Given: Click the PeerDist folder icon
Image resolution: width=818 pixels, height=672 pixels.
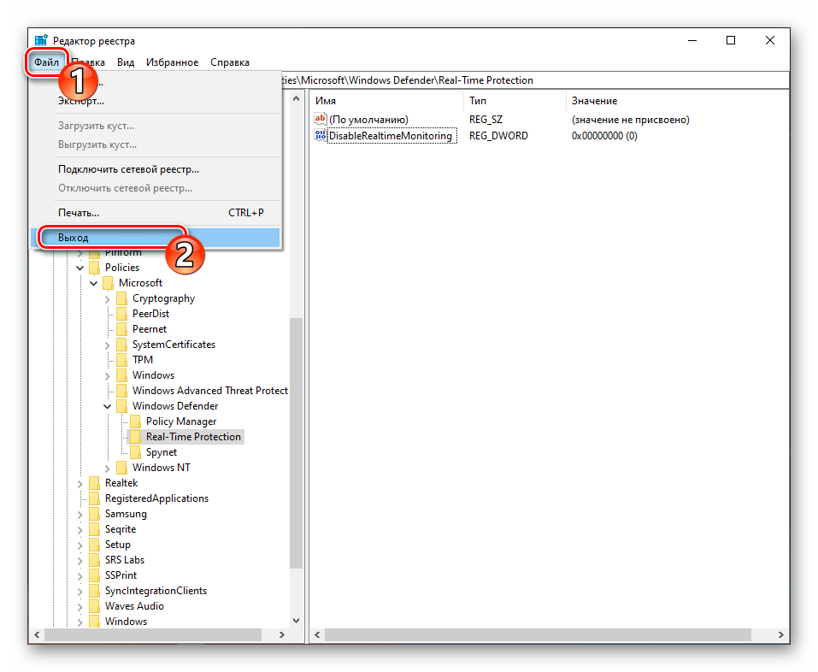Looking at the screenshot, I should pos(121,314).
